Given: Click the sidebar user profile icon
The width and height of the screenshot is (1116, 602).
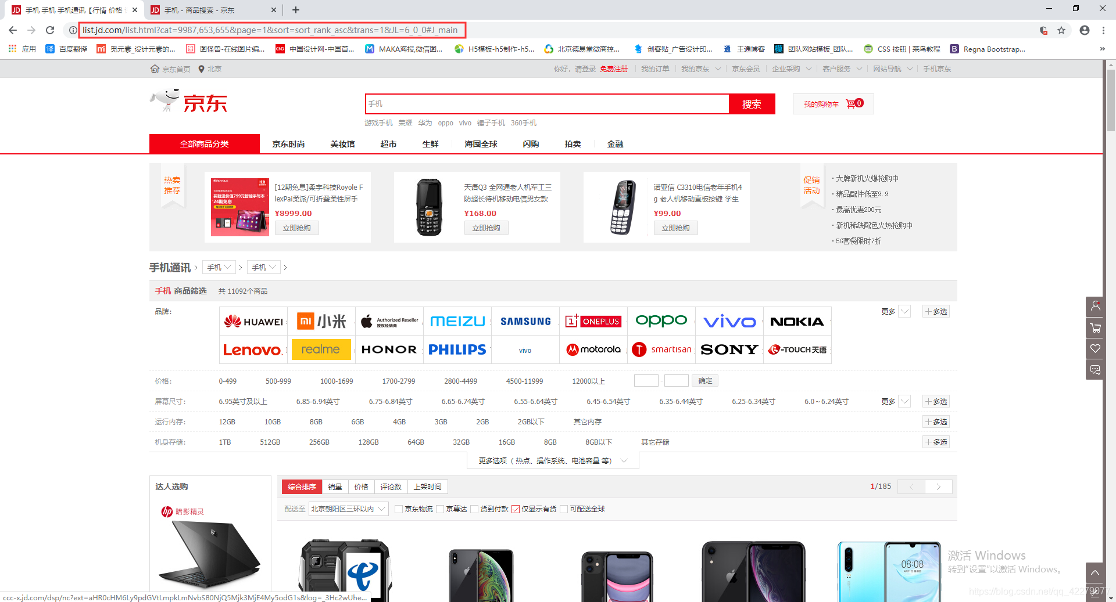Looking at the screenshot, I should (x=1096, y=306).
